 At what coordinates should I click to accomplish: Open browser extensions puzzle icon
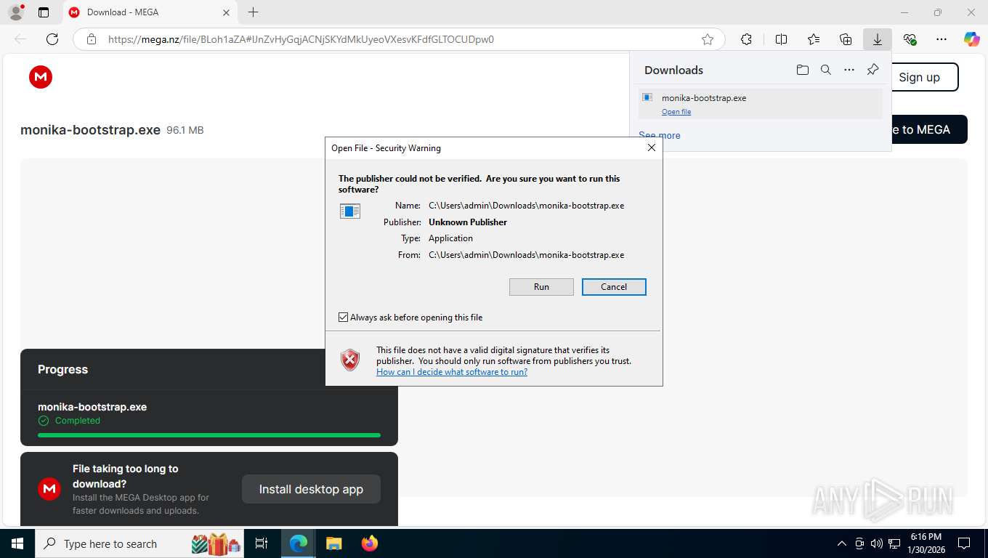point(746,39)
